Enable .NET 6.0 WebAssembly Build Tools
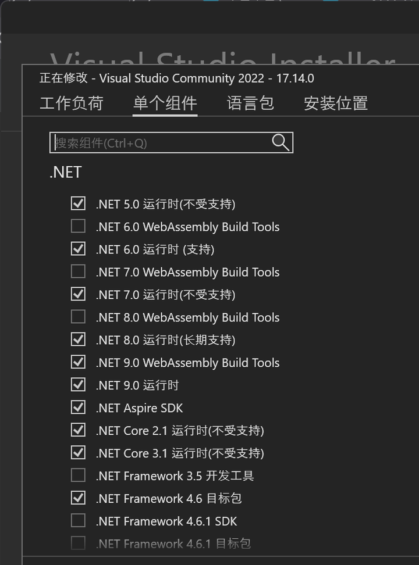 pyautogui.click(x=78, y=226)
